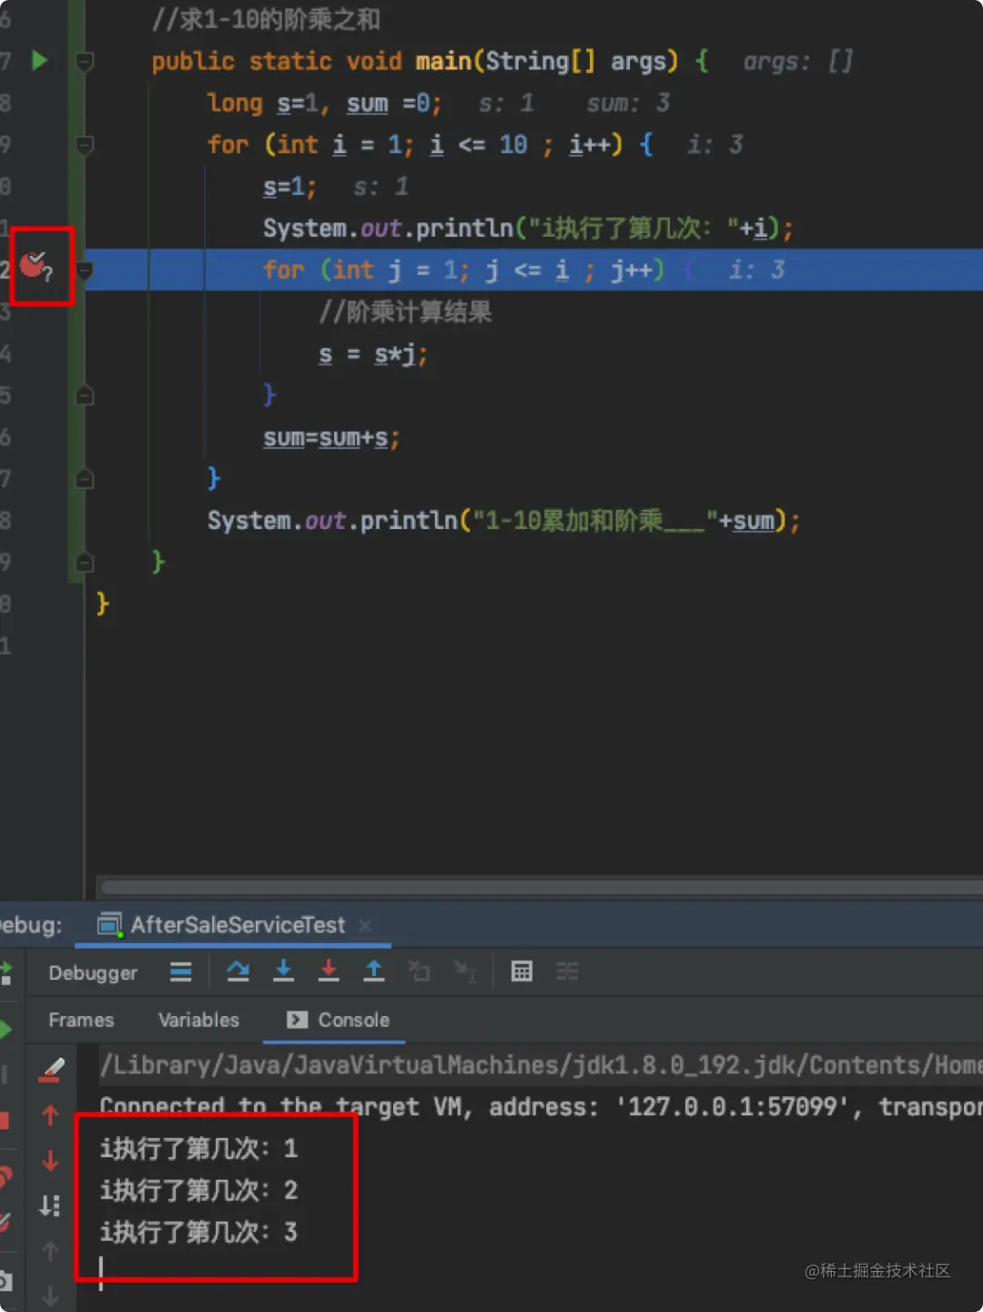Screen dimensions: 983x1312
Task: Click the Trace Current Stream Chain icon
Action: click(567, 971)
